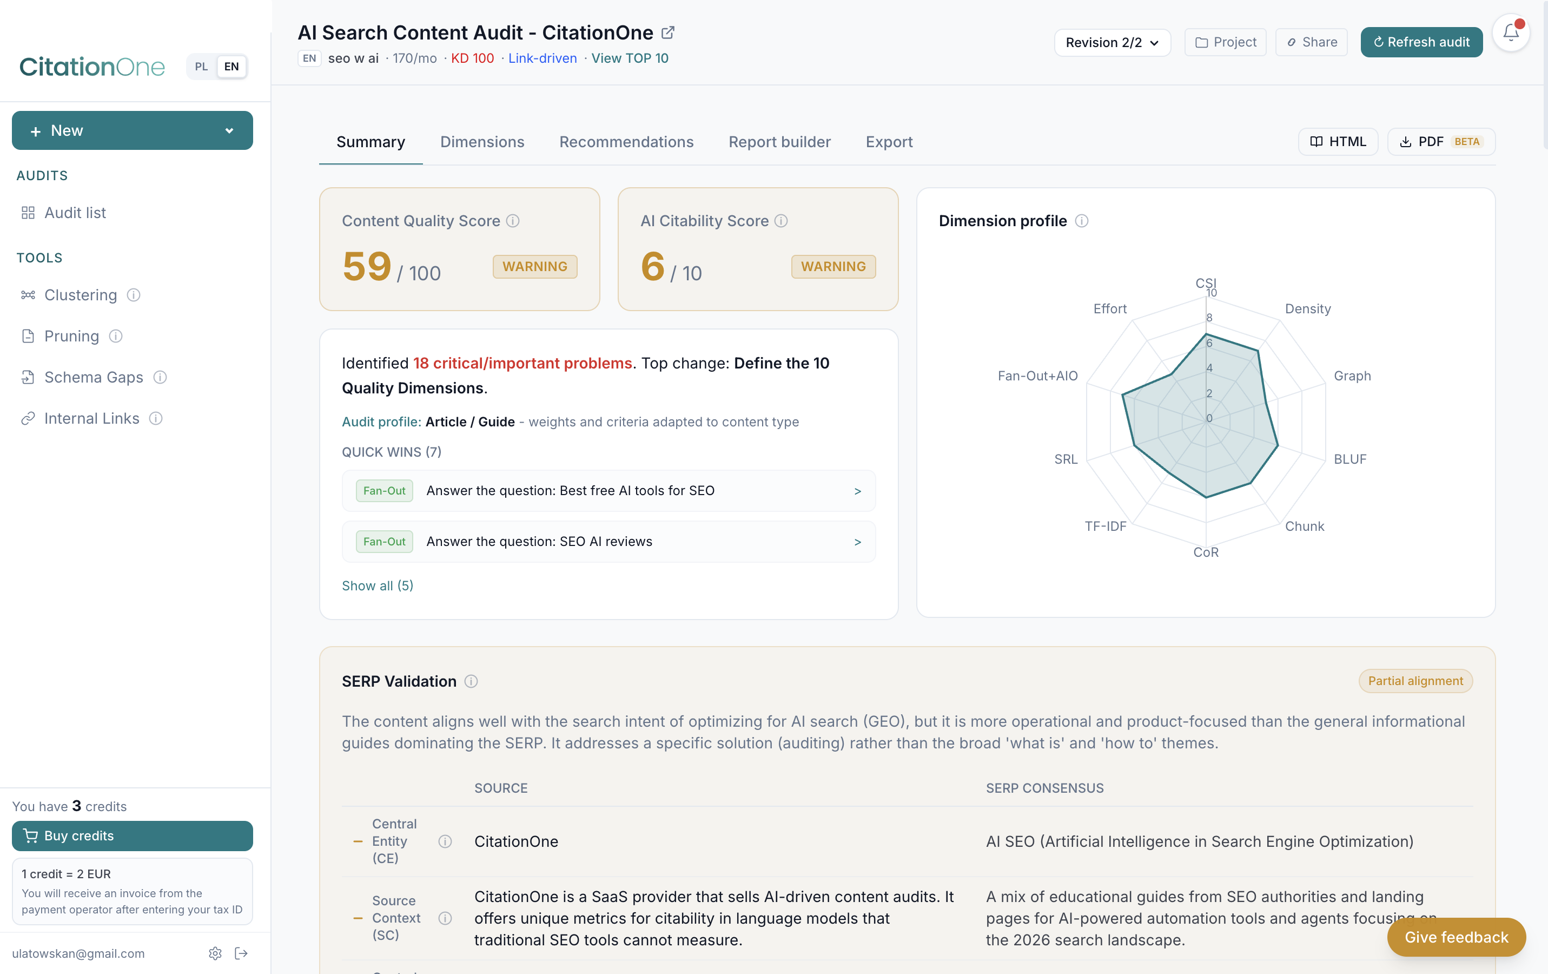Click WARNING badge on AI Citability Score

tap(833, 266)
